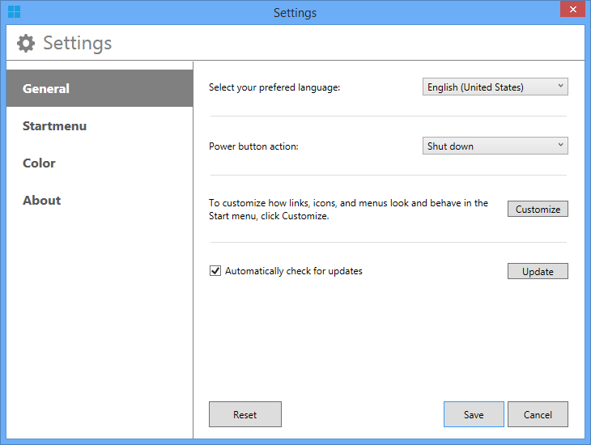Open the English (United States) language dropdown
The height and width of the screenshot is (445, 591).
[x=495, y=87]
